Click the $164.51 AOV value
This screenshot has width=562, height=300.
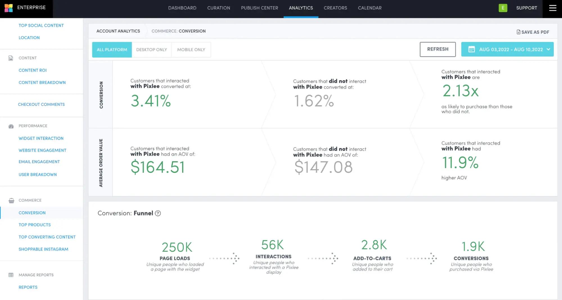pos(157,167)
